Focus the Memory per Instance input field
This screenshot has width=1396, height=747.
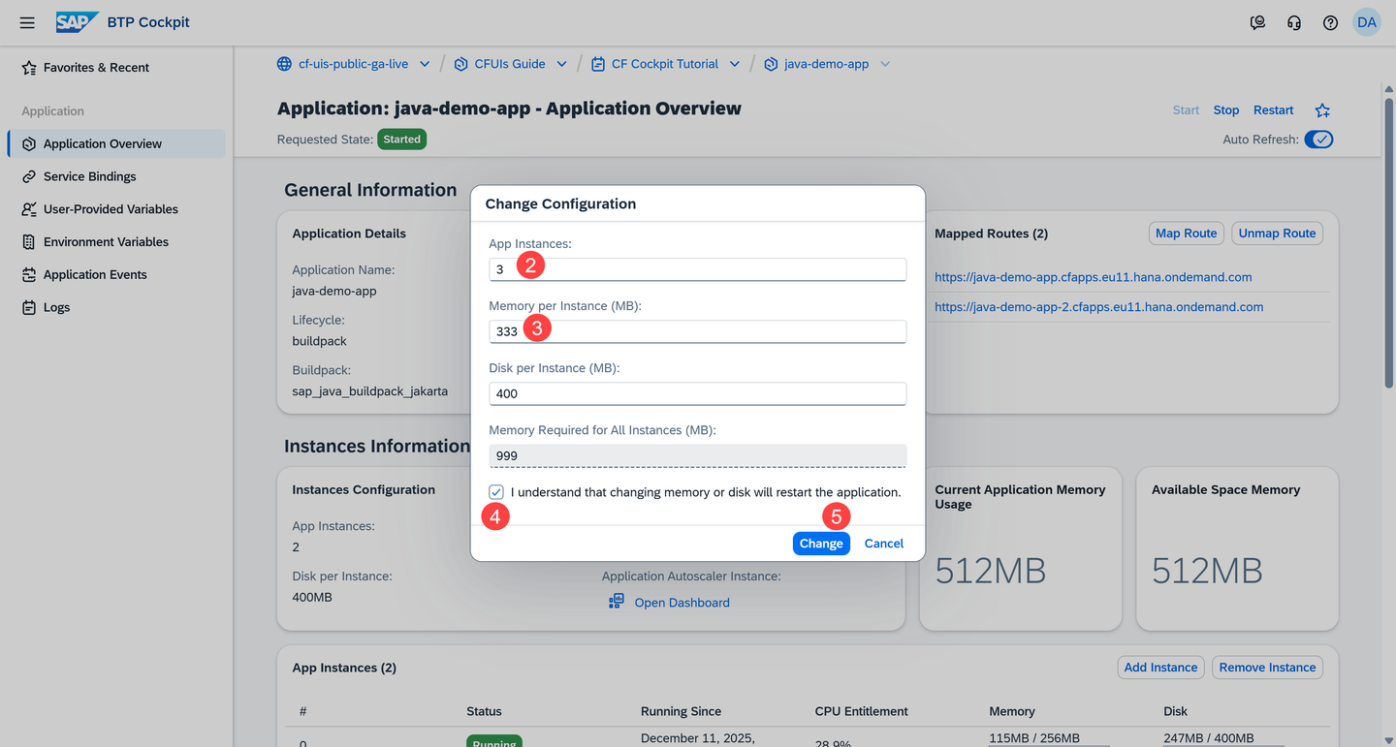(698, 331)
